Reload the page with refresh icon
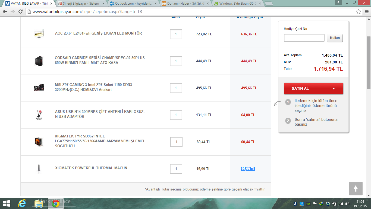371x209 pixels. click(20, 12)
